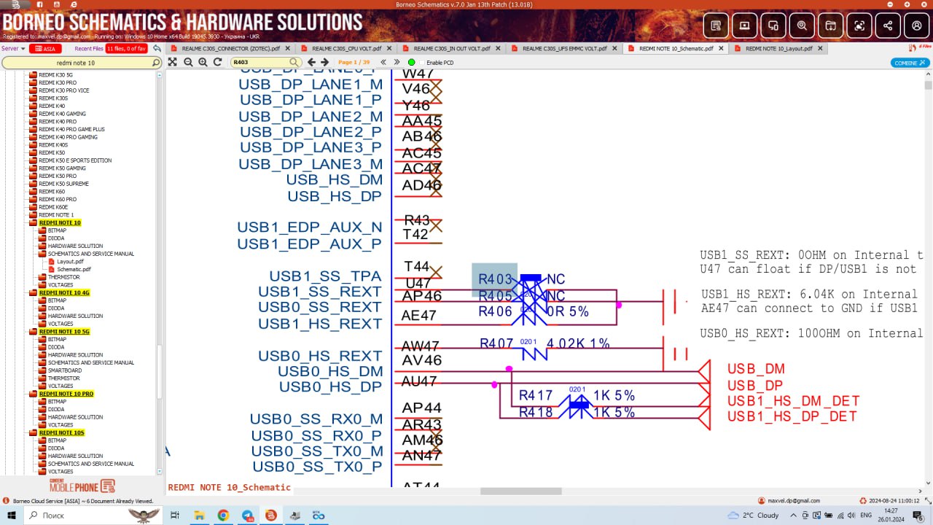
Task: Open Layout.pdf in the tree
Action: pos(70,262)
